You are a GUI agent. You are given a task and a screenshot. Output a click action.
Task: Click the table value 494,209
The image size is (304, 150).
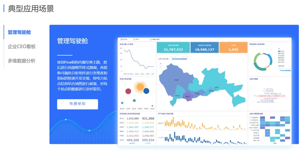tap(133, 140)
